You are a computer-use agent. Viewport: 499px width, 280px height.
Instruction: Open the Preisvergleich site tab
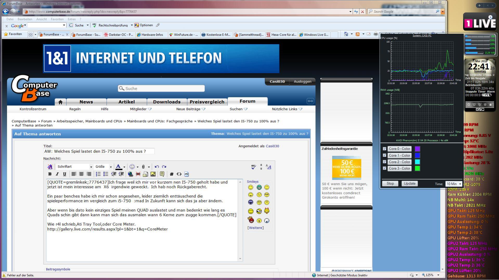[207, 102]
